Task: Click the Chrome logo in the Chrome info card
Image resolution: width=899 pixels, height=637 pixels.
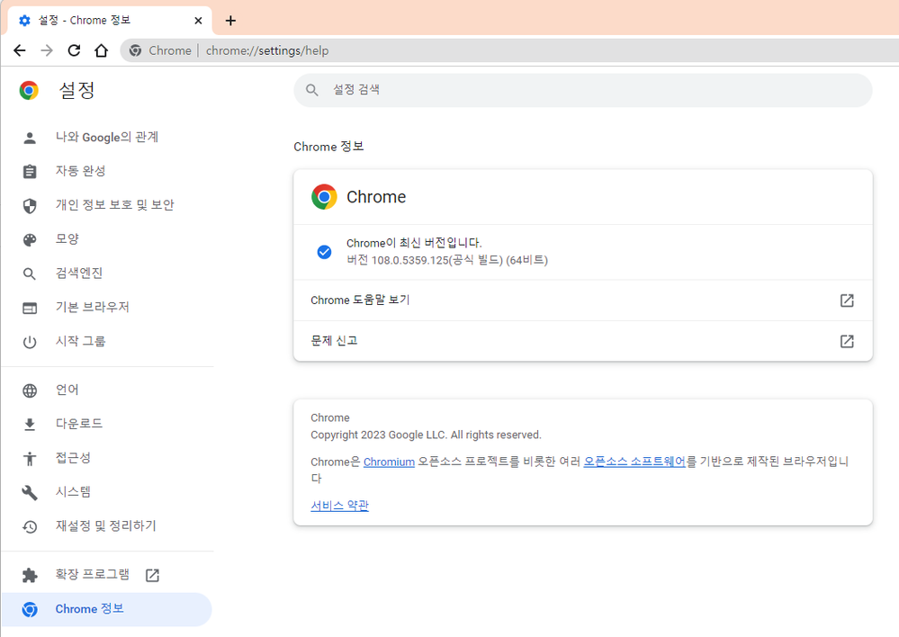Action: coord(324,197)
